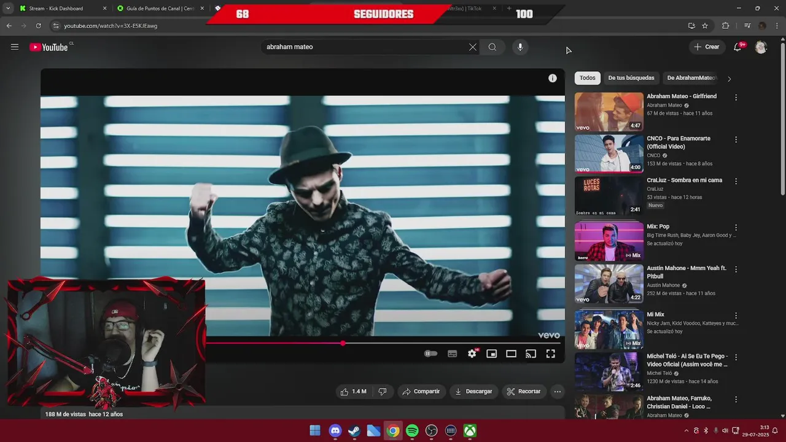Switch to the Guía de Puntos de Canal tab
This screenshot has width=786, height=442.
tap(160, 9)
